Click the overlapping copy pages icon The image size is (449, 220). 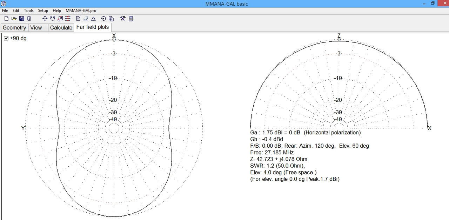(111, 19)
